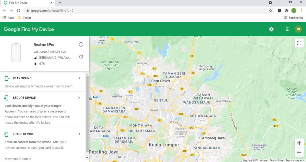Reload the browser page

(x=18, y=11)
